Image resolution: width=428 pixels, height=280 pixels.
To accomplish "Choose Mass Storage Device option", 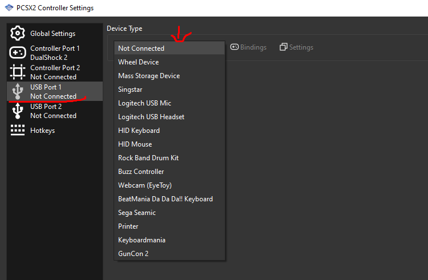I will click(x=169, y=75).
